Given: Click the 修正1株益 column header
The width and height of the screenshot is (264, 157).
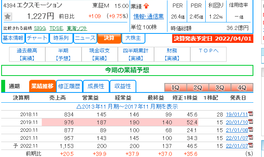Looking at the screenshot, I should tap(185, 98).
